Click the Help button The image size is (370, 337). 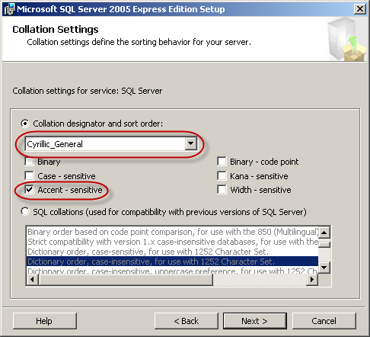coord(45,321)
